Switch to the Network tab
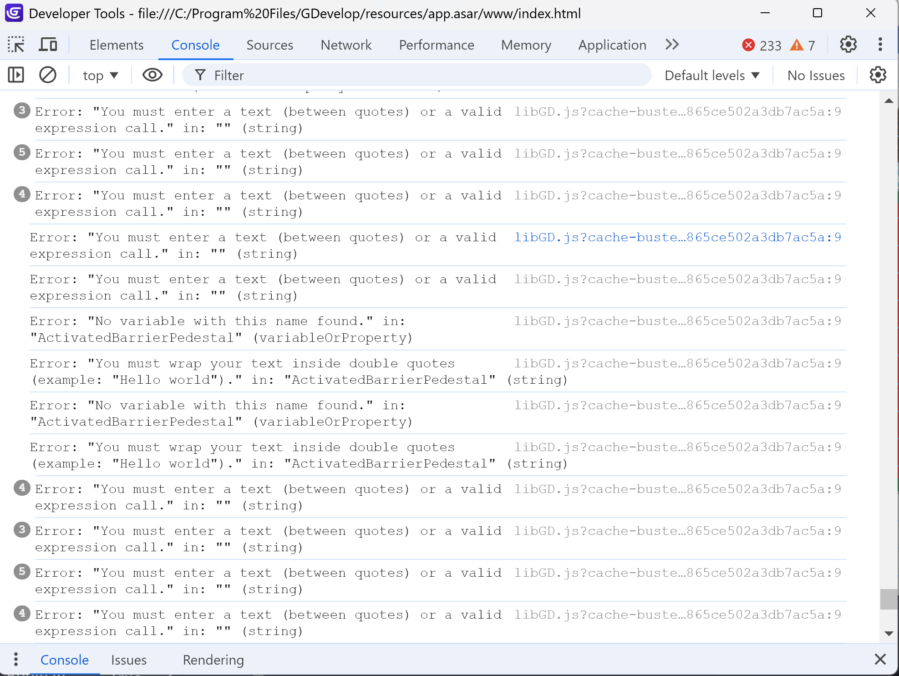This screenshot has width=899, height=676. pyautogui.click(x=346, y=45)
